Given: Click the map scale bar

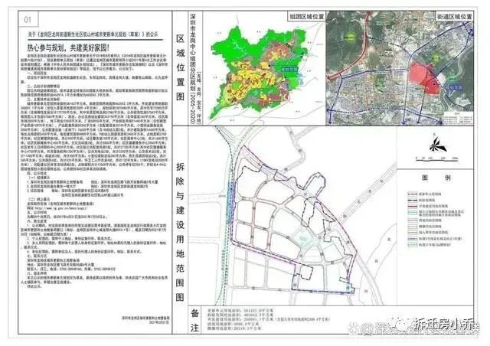Looking at the screenshot, I should tap(437, 159).
